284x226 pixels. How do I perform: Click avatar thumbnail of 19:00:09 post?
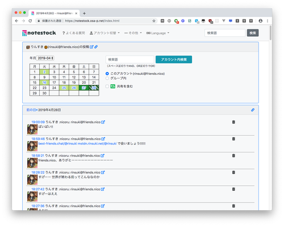coord(32,129)
